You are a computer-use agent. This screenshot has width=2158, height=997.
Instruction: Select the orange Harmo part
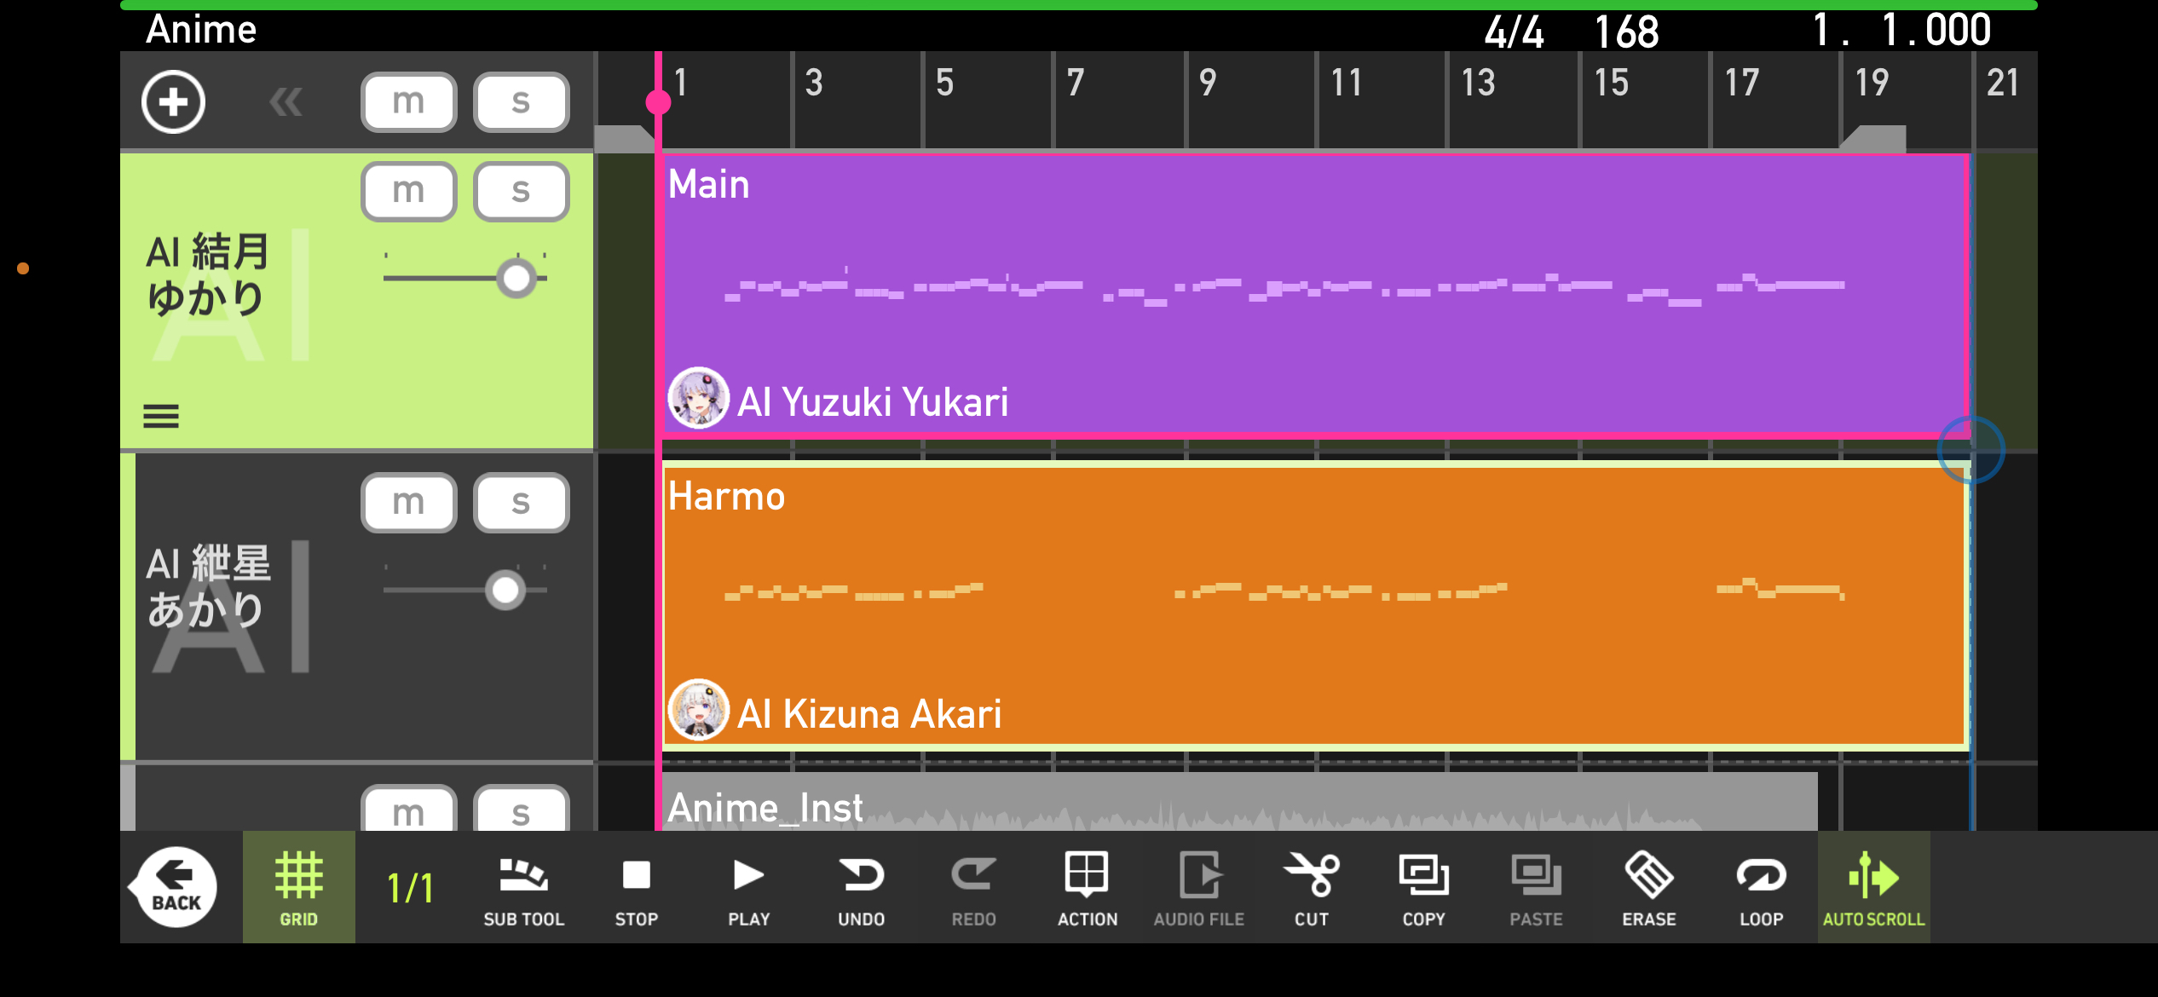click(1313, 648)
